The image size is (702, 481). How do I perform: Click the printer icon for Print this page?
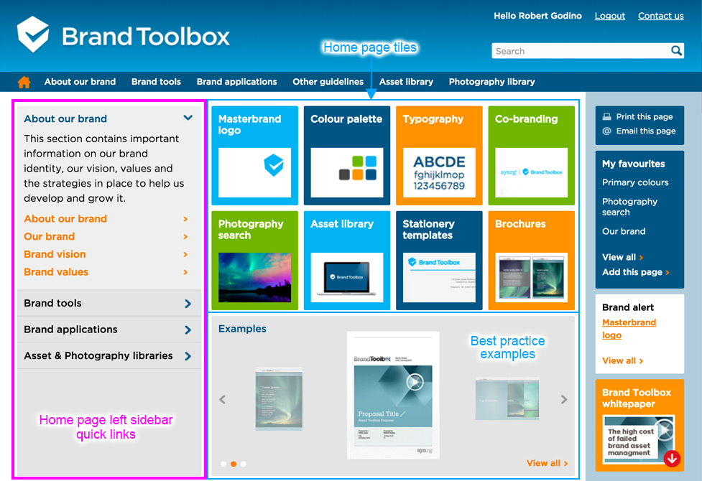[x=607, y=116]
